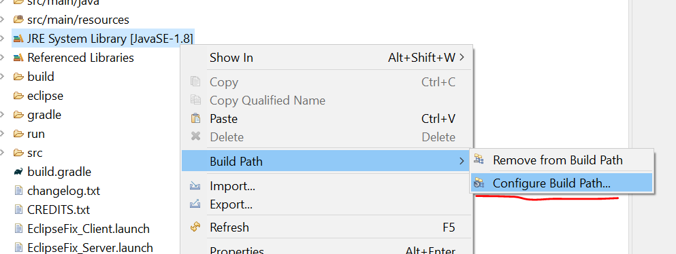Image resolution: width=676 pixels, height=254 pixels.
Task: Click the src/main/resources package folder icon
Action: pos(18,20)
